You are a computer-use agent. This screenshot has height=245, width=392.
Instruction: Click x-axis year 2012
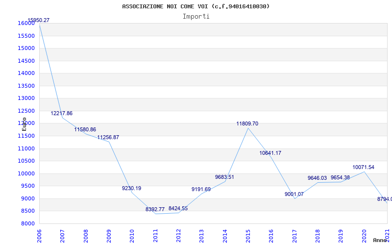(x=178, y=236)
